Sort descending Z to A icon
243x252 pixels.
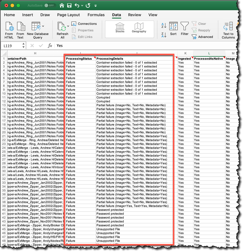click(164, 35)
